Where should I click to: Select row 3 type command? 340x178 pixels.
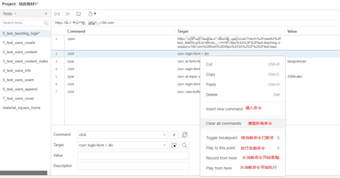tap(195, 61)
